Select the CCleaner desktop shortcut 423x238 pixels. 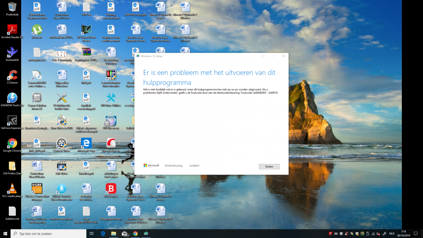(12, 77)
